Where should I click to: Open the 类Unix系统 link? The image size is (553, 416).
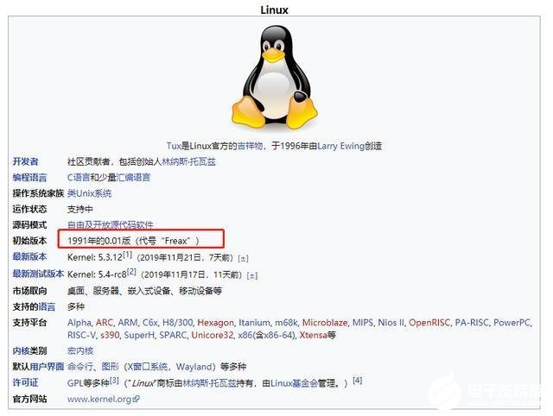click(90, 193)
